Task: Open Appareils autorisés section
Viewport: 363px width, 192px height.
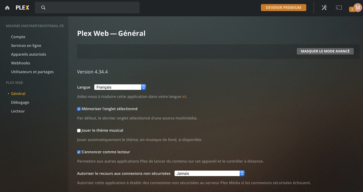Action: 28,54
